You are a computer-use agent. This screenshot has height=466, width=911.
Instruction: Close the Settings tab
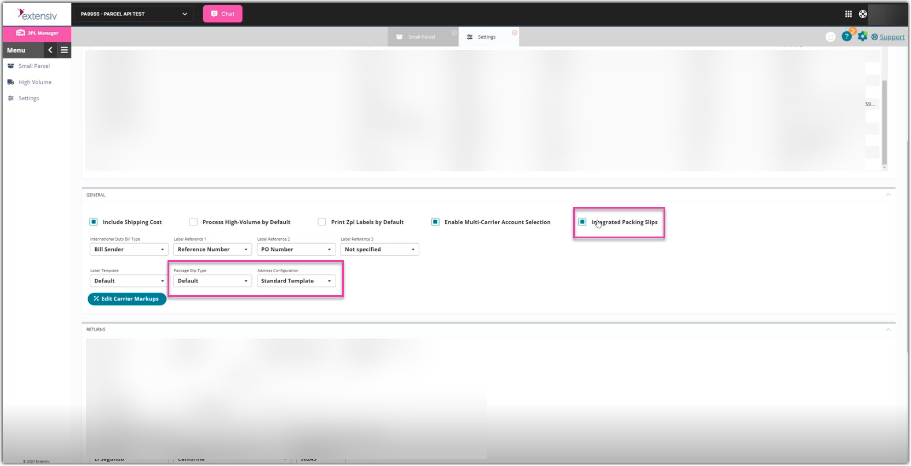514,33
